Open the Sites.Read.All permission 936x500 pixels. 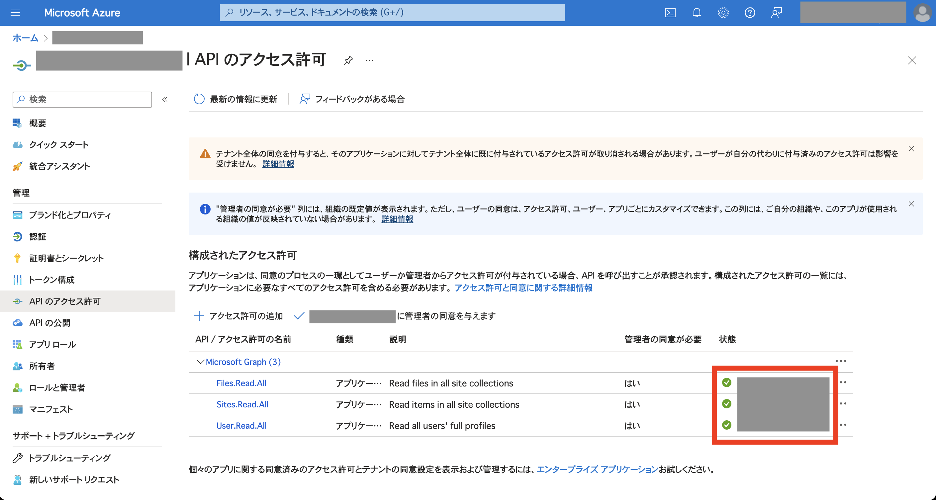coord(242,404)
